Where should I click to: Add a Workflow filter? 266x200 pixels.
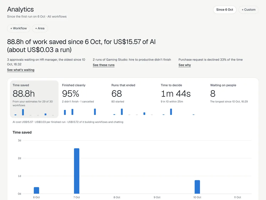click(x=19, y=29)
